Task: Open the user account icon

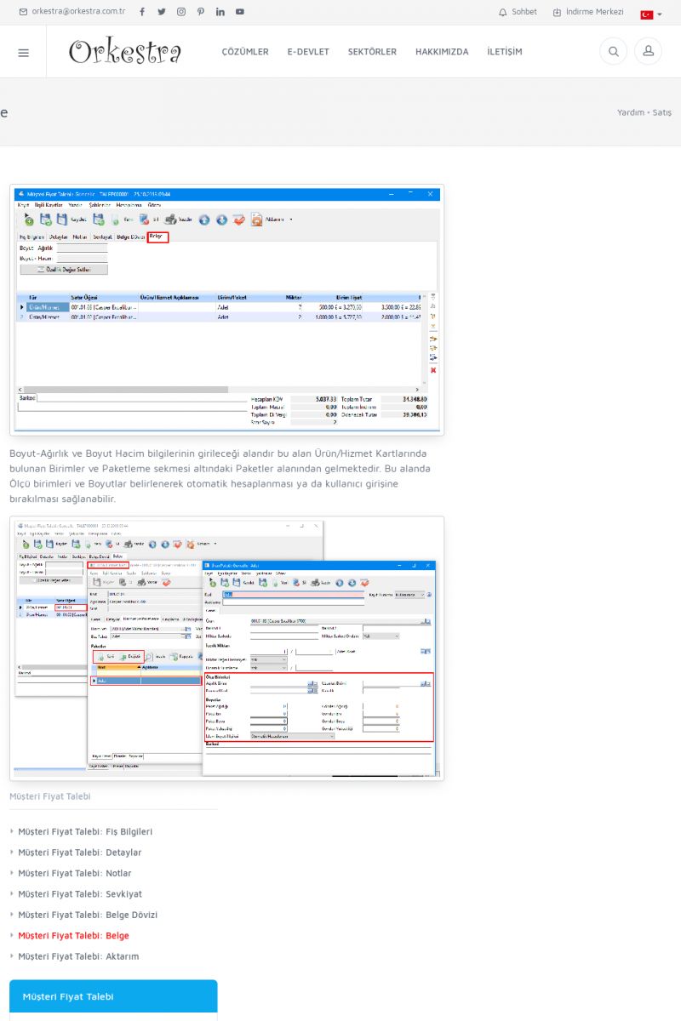Action: pos(648,52)
